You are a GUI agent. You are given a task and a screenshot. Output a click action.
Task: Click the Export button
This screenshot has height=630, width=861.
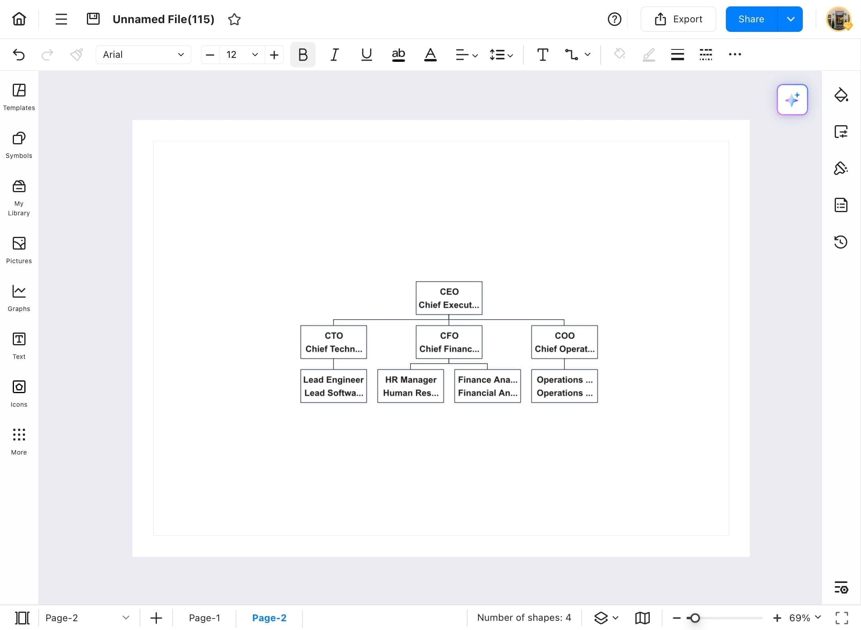(x=678, y=19)
